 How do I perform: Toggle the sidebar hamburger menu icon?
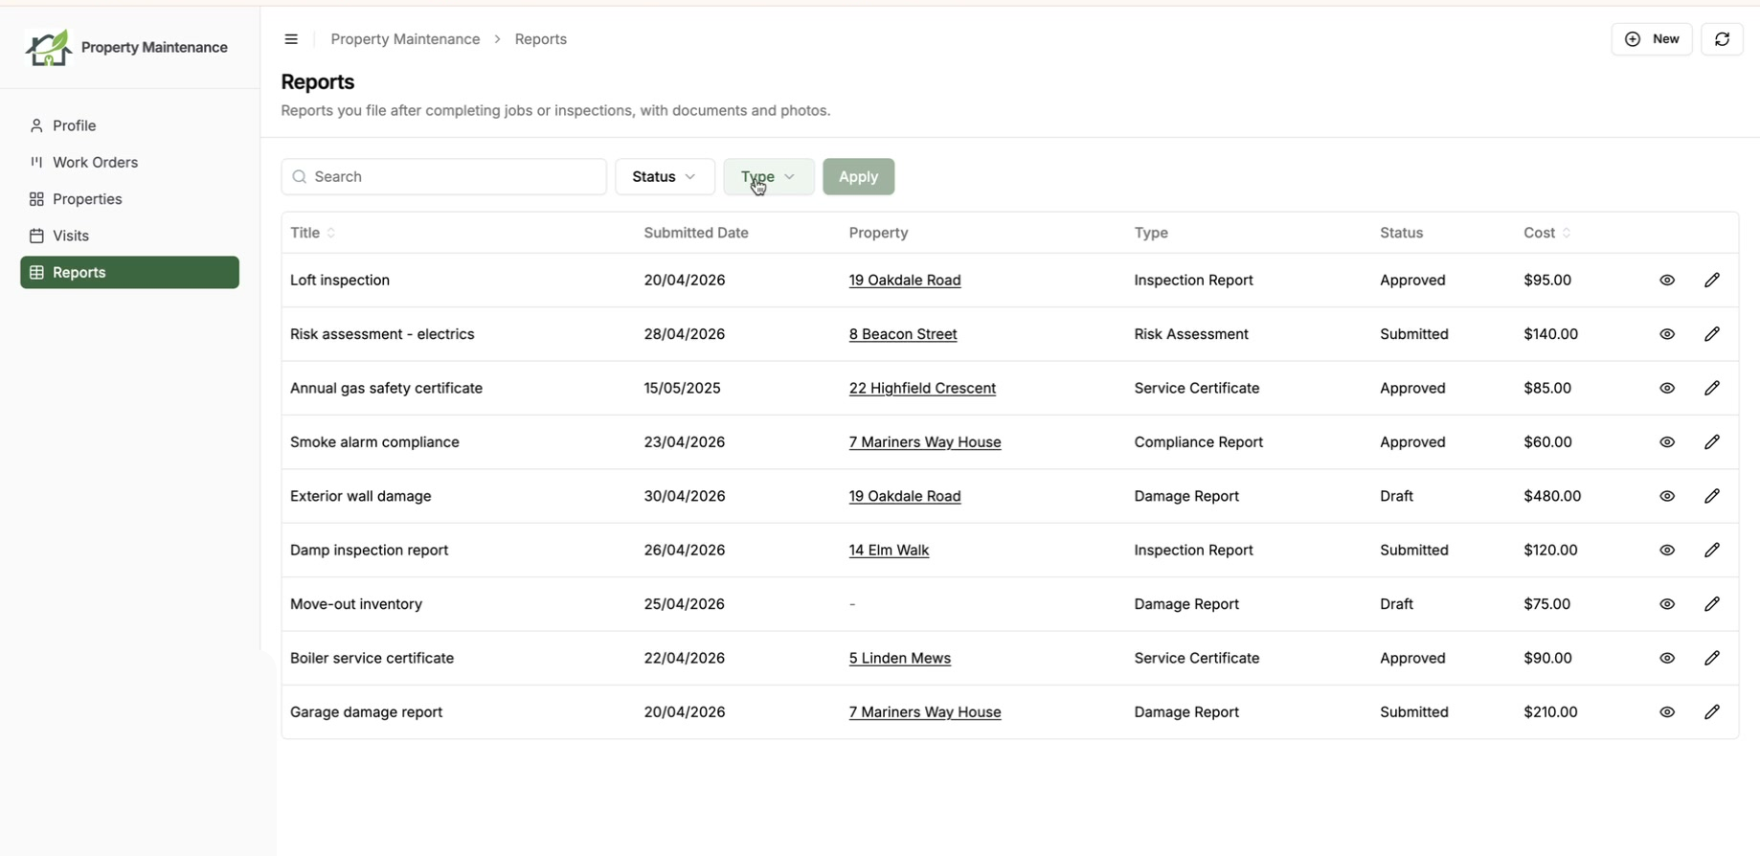tap(291, 39)
